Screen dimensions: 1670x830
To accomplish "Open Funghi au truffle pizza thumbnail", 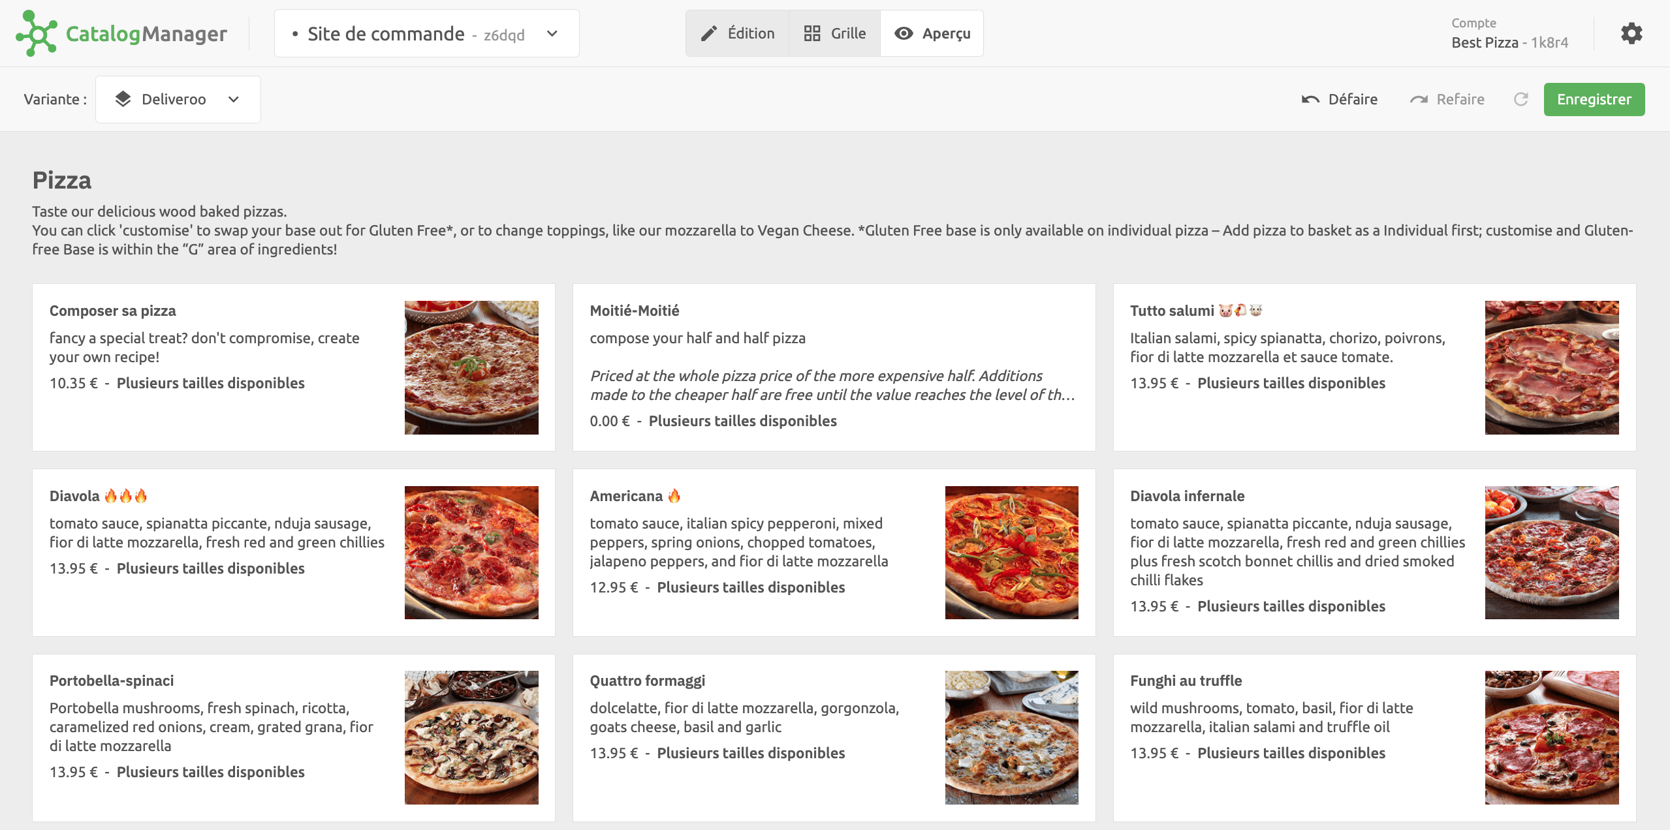I will point(1552,737).
